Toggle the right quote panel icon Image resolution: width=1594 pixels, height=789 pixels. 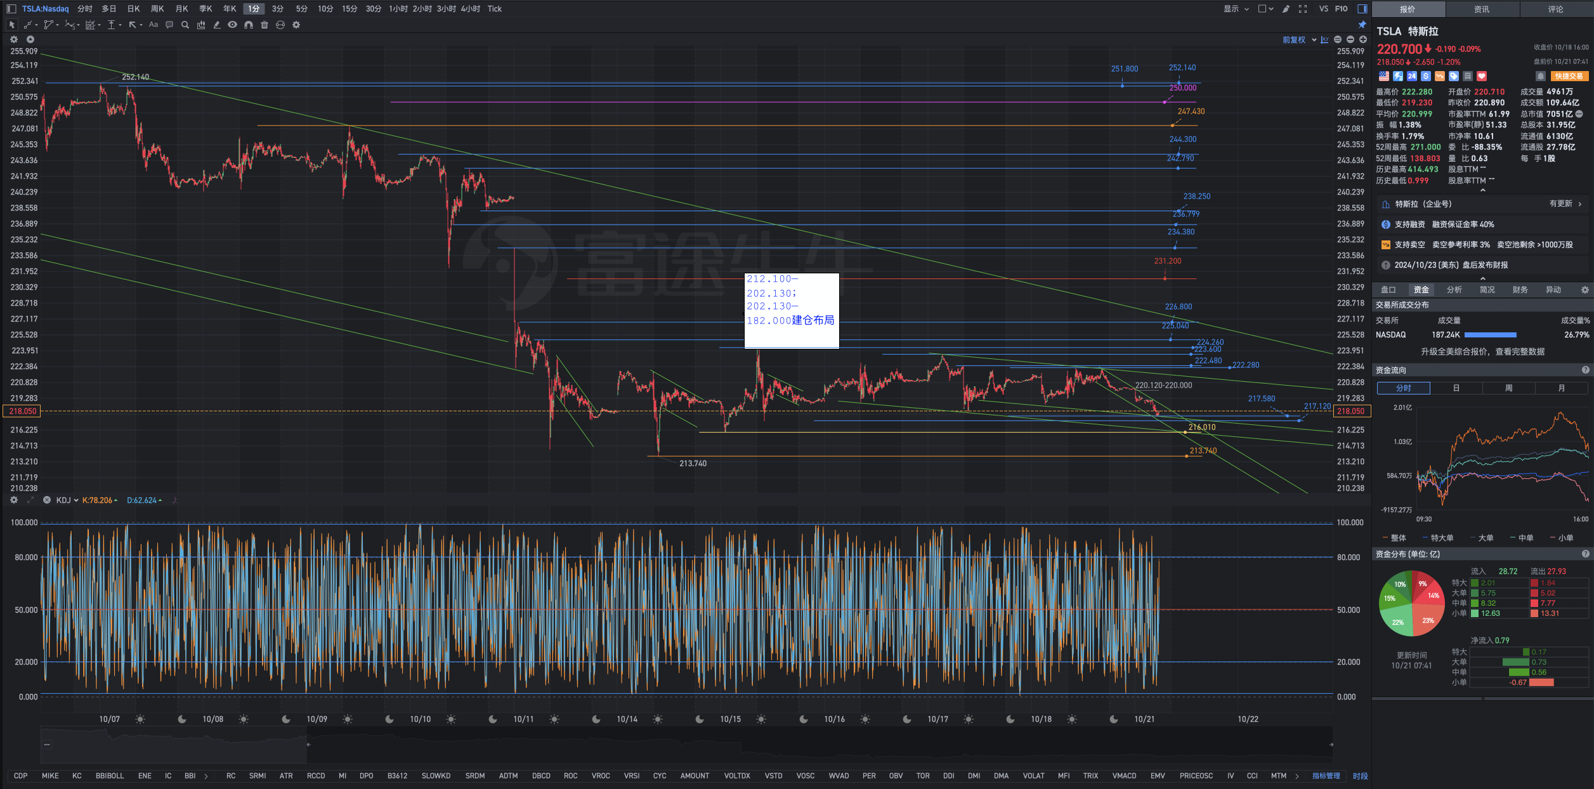[x=1362, y=9]
